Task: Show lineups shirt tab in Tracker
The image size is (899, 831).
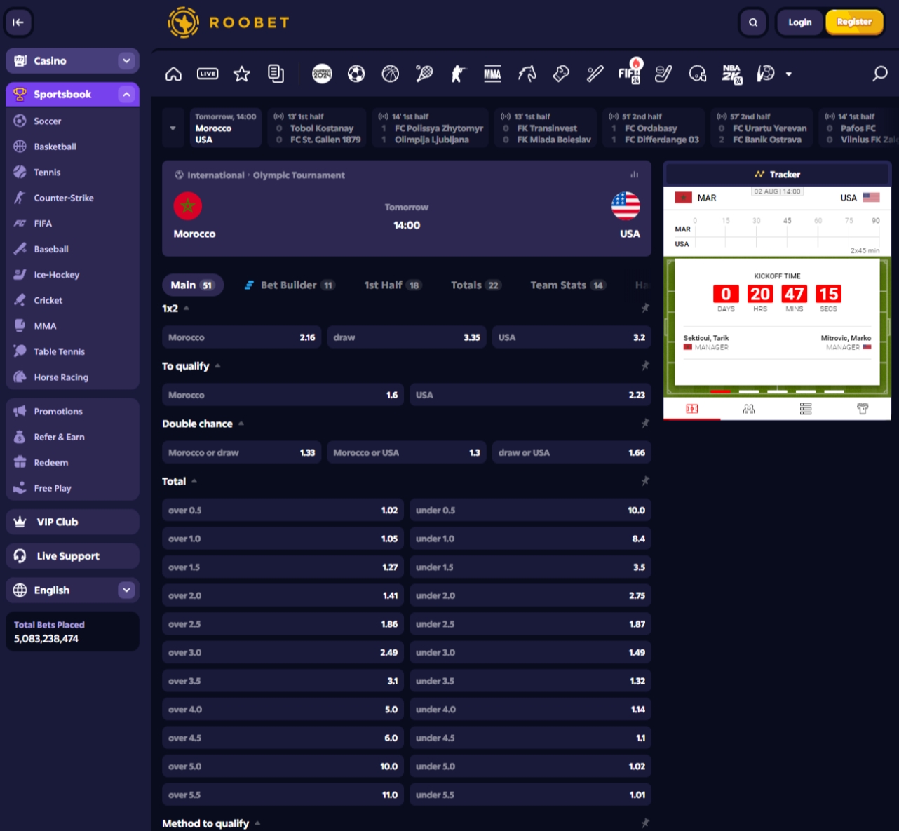Action: click(863, 409)
